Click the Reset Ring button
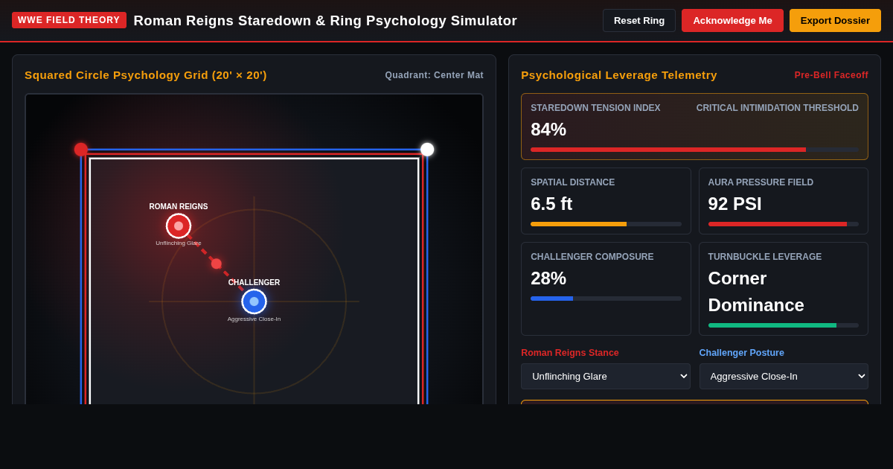This screenshot has height=469, width=893. pyautogui.click(x=639, y=20)
